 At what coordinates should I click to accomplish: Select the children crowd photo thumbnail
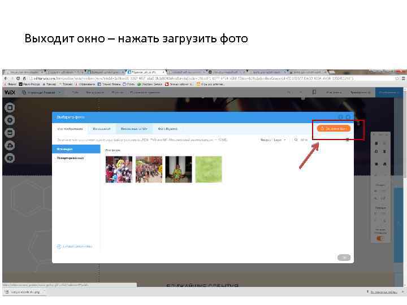point(119,169)
